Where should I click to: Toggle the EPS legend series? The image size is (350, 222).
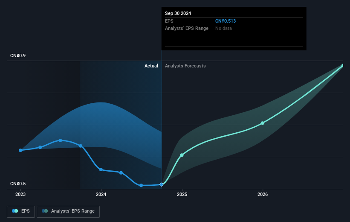[x=21, y=211]
